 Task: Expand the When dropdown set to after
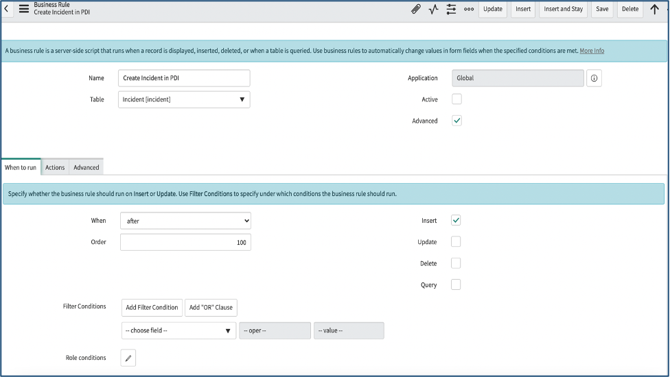(x=185, y=221)
